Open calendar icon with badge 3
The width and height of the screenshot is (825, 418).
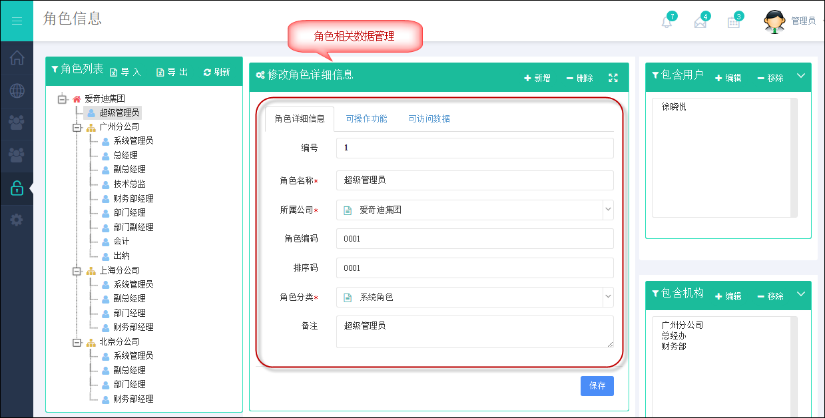click(734, 21)
